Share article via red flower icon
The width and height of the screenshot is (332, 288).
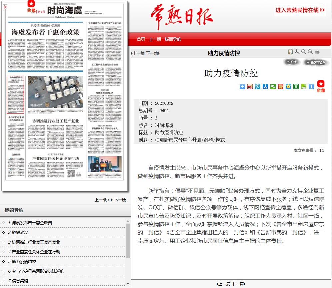(281, 86)
